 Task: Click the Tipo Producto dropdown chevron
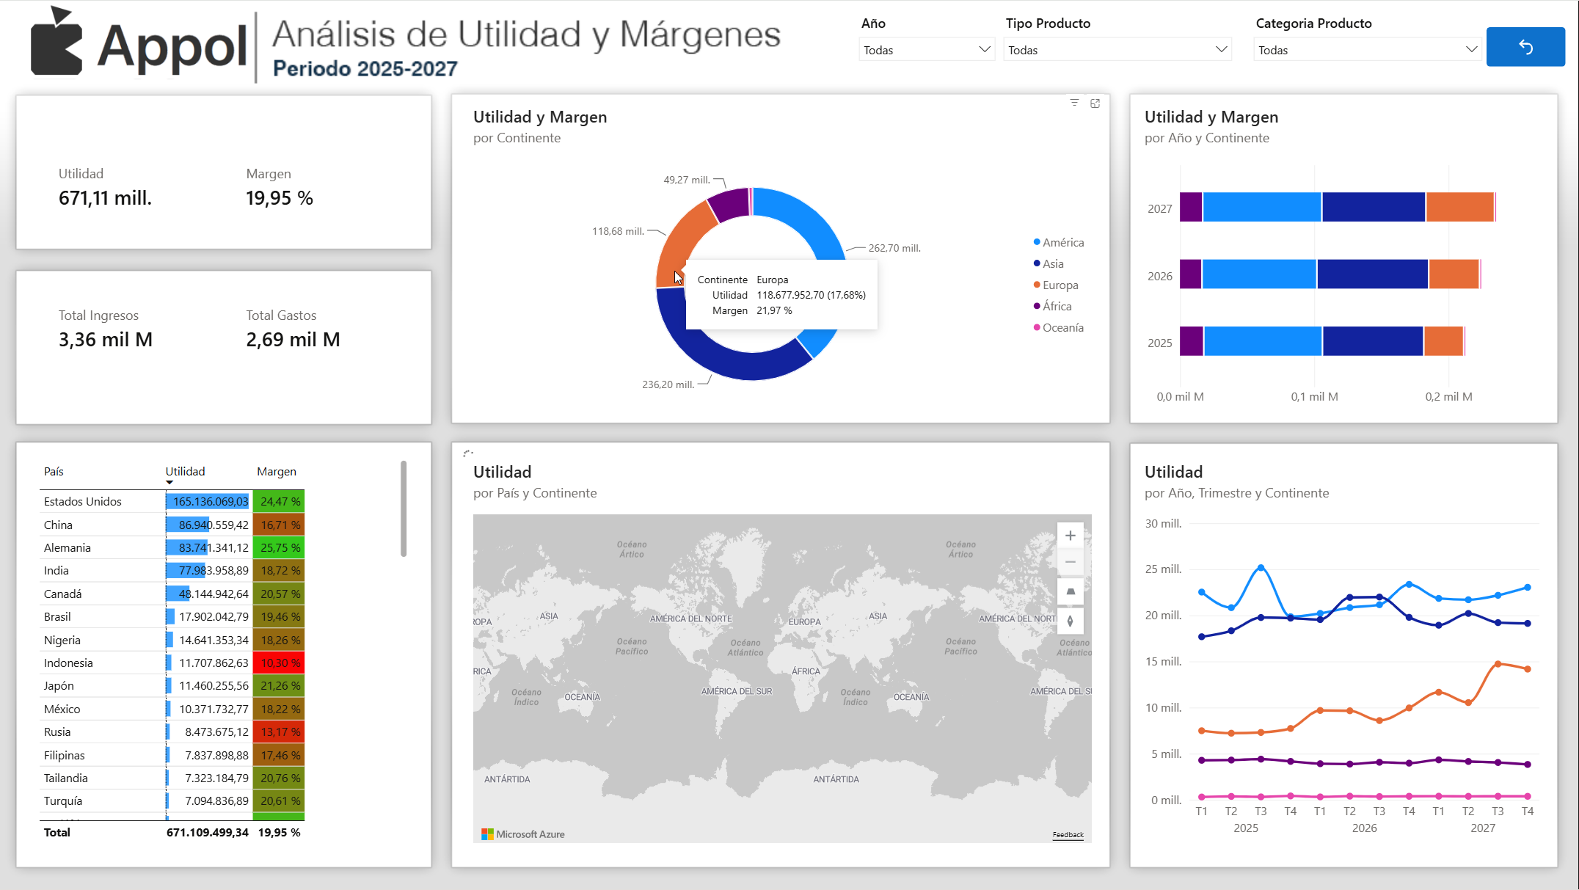point(1221,50)
